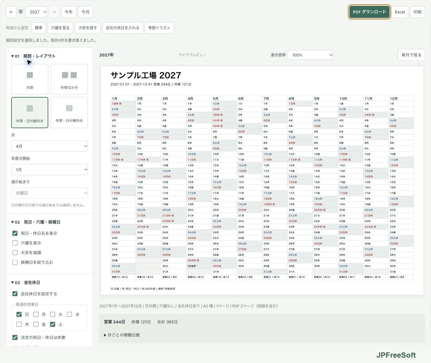Open the year 2027 dropdown
The height and width of the screenshot is (363, 431).
pos(36,12)
